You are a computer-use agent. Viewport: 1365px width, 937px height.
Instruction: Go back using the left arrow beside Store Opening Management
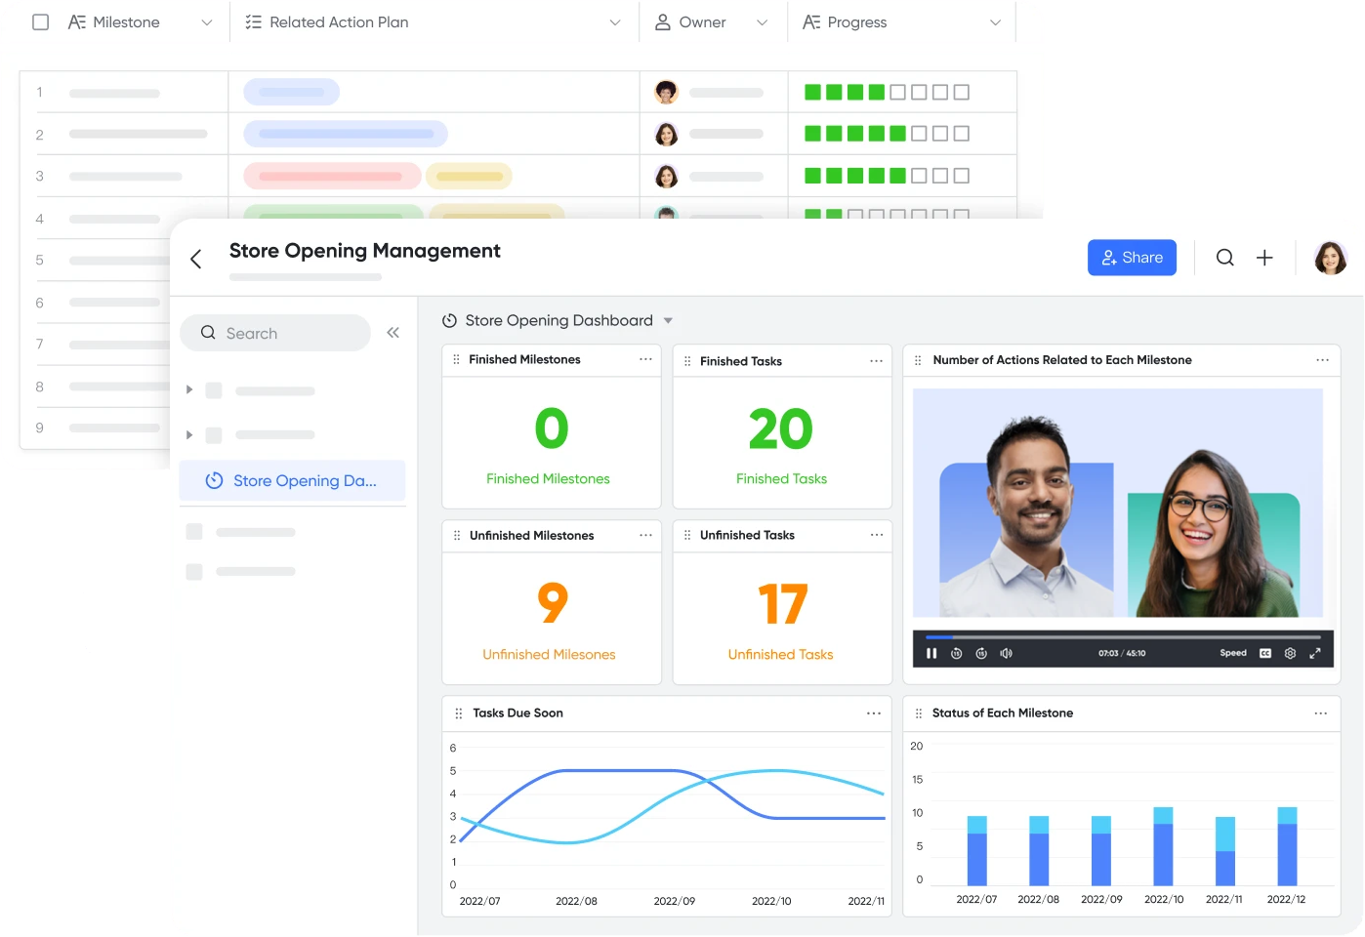196,259
